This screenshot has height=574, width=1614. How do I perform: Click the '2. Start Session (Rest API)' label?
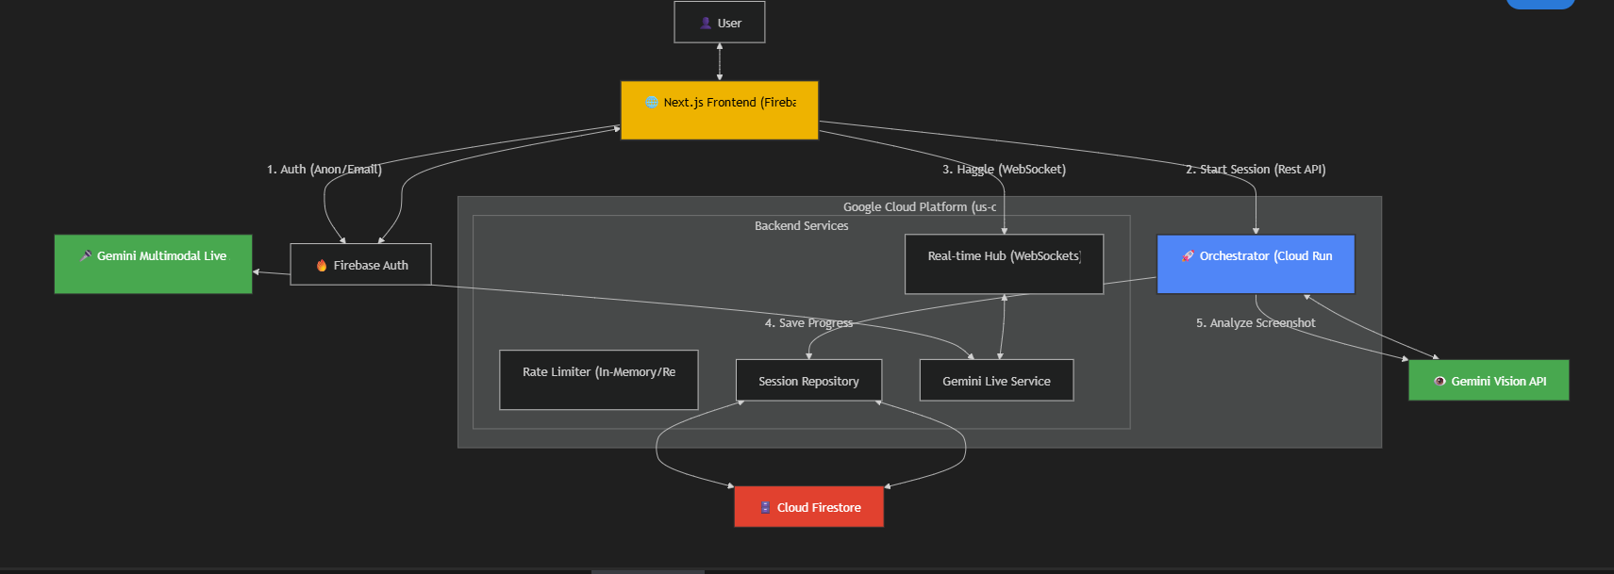pos(1256,170)
